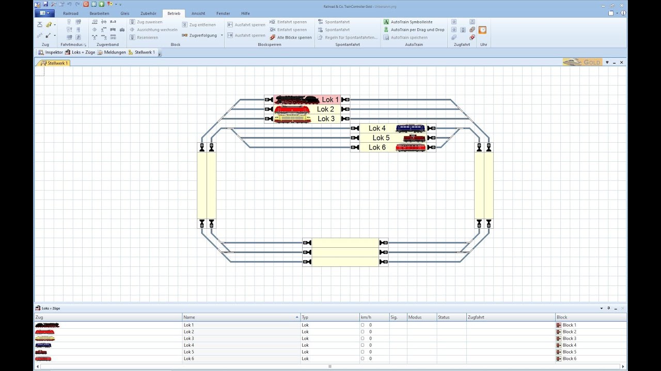Click the Lok 3 block on the track

pos(307,119)
